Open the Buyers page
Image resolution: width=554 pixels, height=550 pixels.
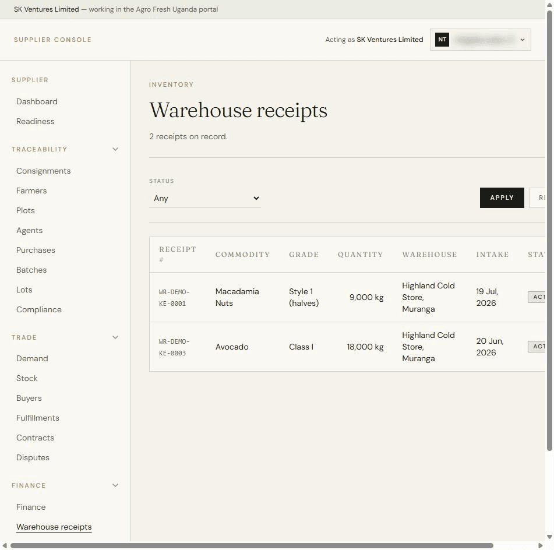point(29,398)
